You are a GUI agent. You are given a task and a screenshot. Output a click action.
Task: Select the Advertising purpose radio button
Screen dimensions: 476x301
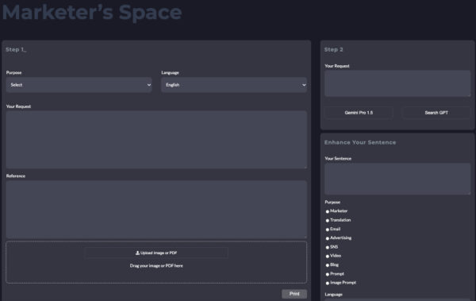[327, 238]
